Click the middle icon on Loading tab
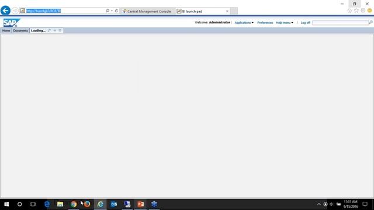The image size is (374, 210). pos(54,30)
